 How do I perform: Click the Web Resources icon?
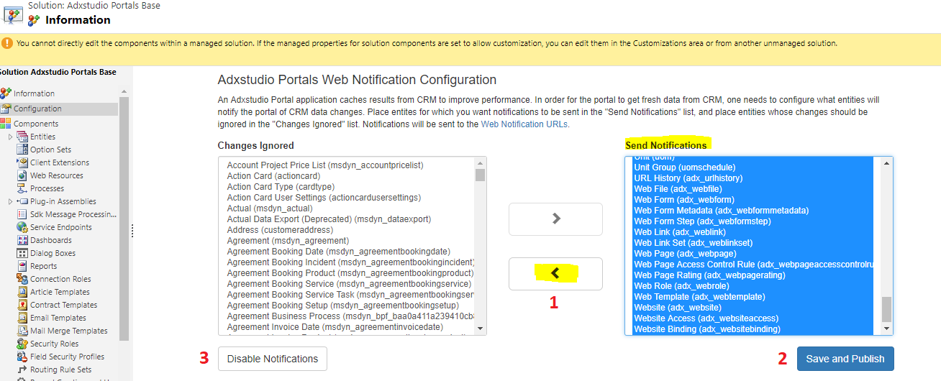point(22,175)
